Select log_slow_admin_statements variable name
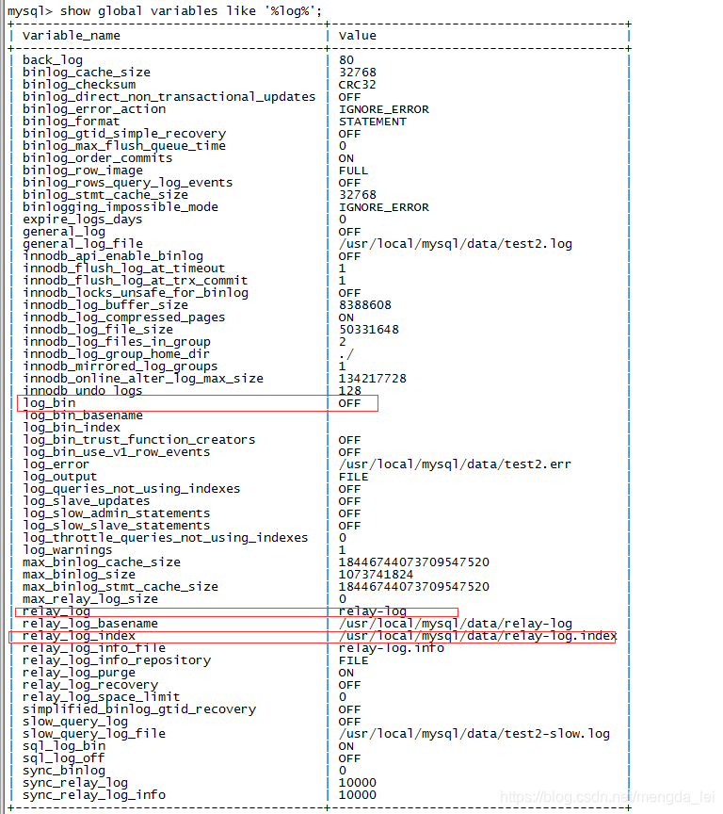Screen dimensions: 723x814 point(117,513)
